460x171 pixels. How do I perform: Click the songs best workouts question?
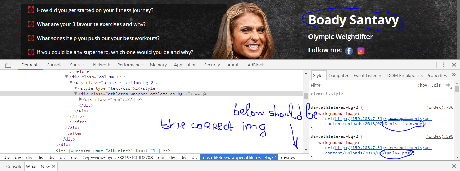(98, 38)
